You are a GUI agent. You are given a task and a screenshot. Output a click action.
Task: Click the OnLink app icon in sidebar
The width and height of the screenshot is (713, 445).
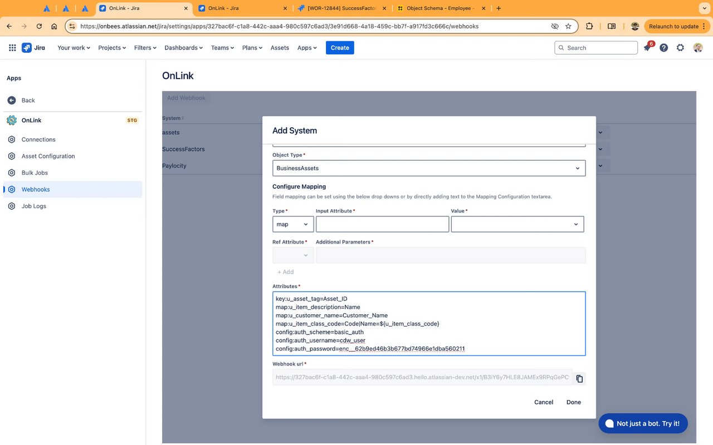12,120
